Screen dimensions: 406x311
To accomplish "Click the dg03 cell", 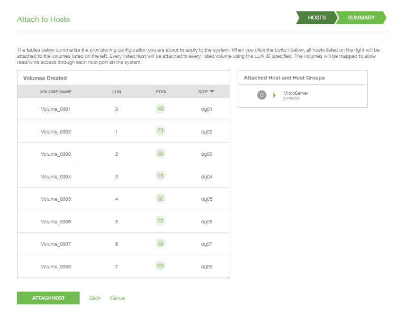I will [207, 154].
